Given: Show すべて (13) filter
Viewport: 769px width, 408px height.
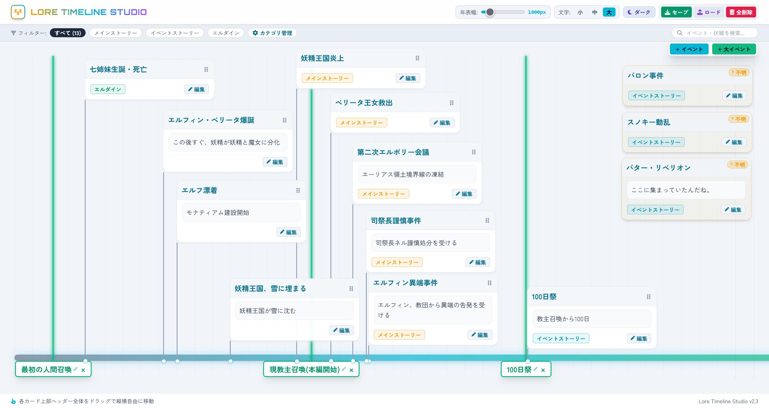Looking at the screenshot, I should (68, 33).
